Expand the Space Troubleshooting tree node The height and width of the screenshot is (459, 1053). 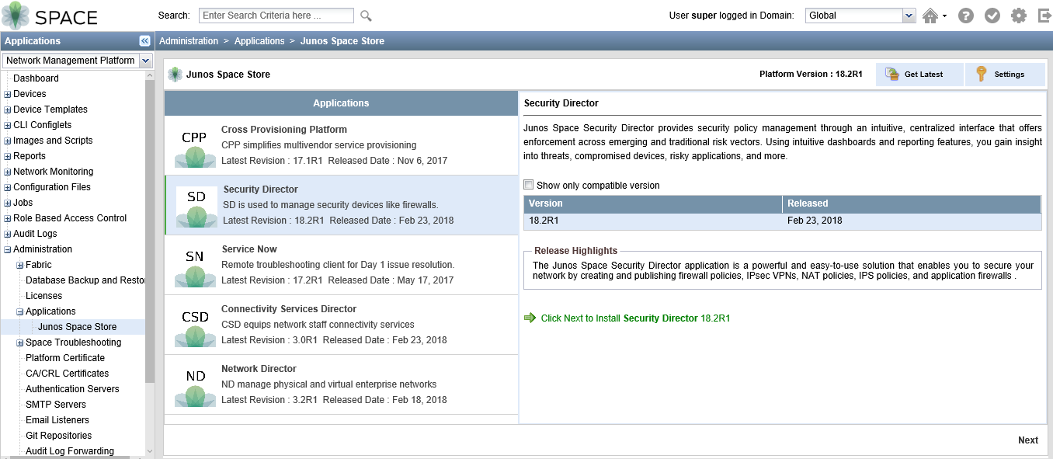click(x=20, y=343)
